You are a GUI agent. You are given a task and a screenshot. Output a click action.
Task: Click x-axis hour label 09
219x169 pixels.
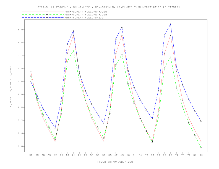(49, 155)
